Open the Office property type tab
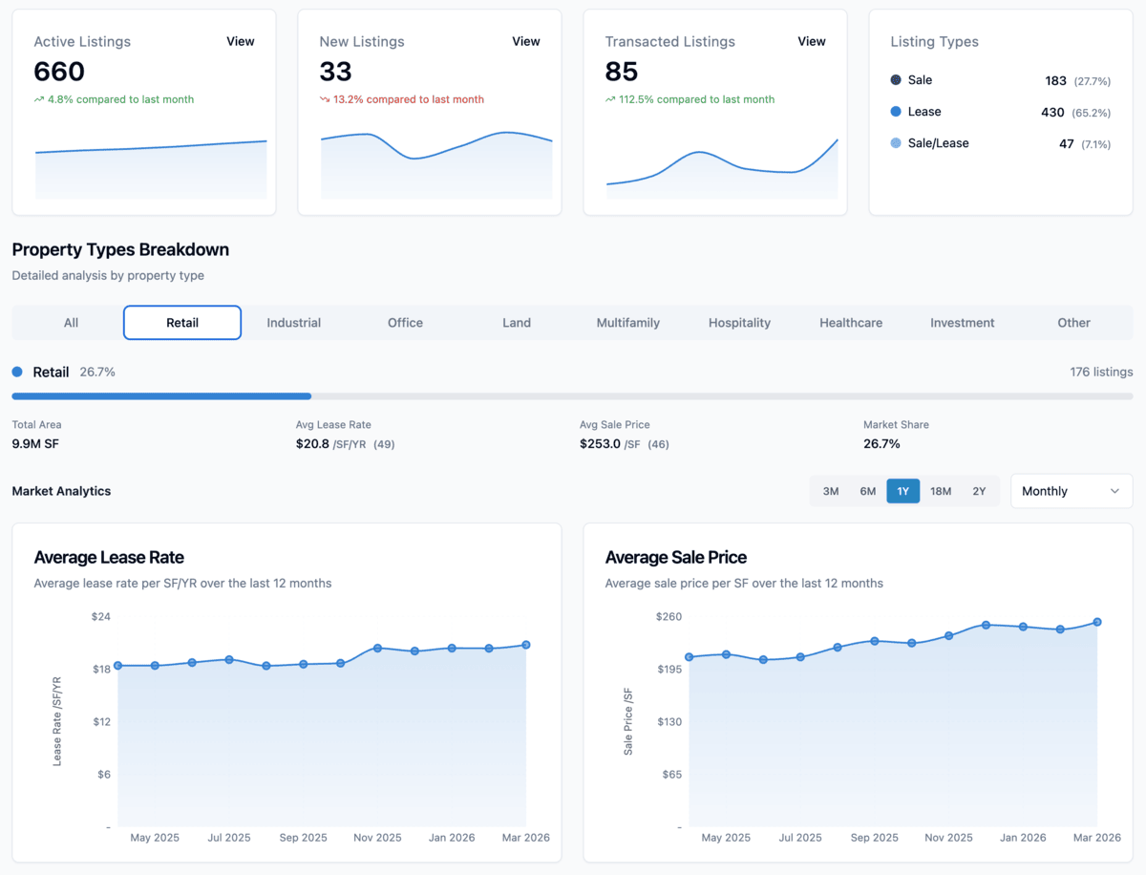 pyautogui.click(x=405, y=322)
